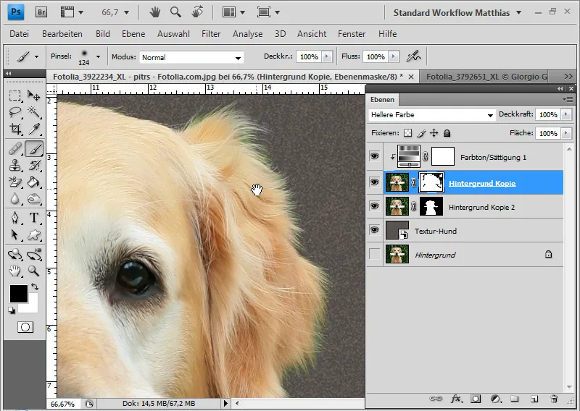Select the History Brush tool
Image resolution: width=580 pixels, height=411 pixels.
[34, 166]
